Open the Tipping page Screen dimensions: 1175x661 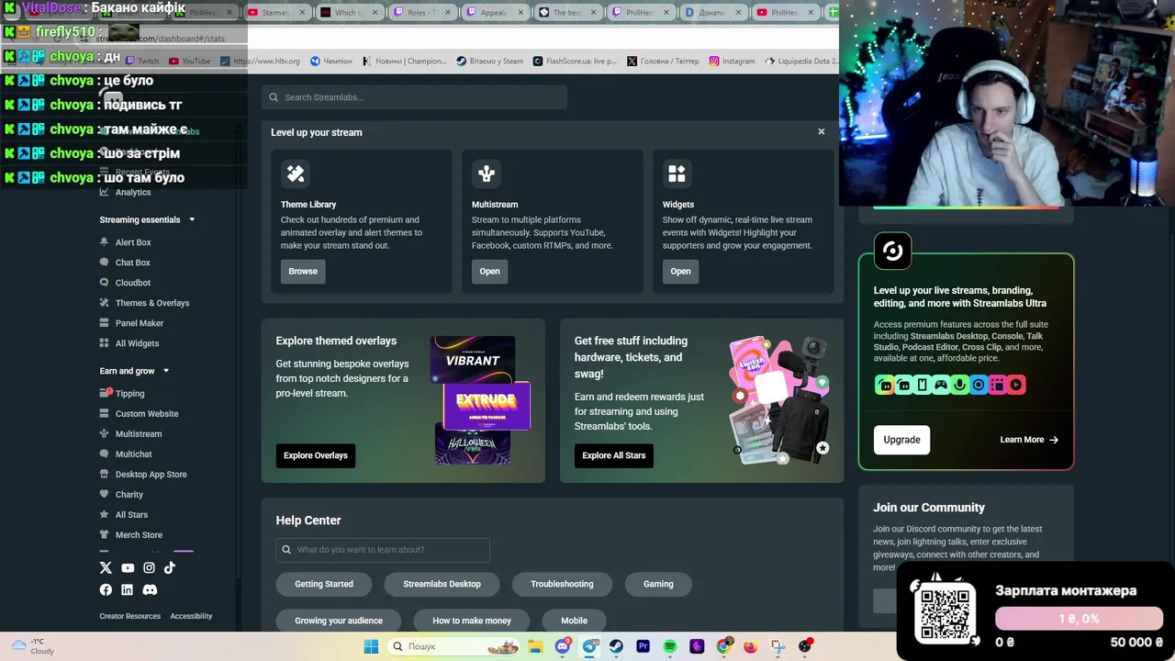click(x=122, y=394)
